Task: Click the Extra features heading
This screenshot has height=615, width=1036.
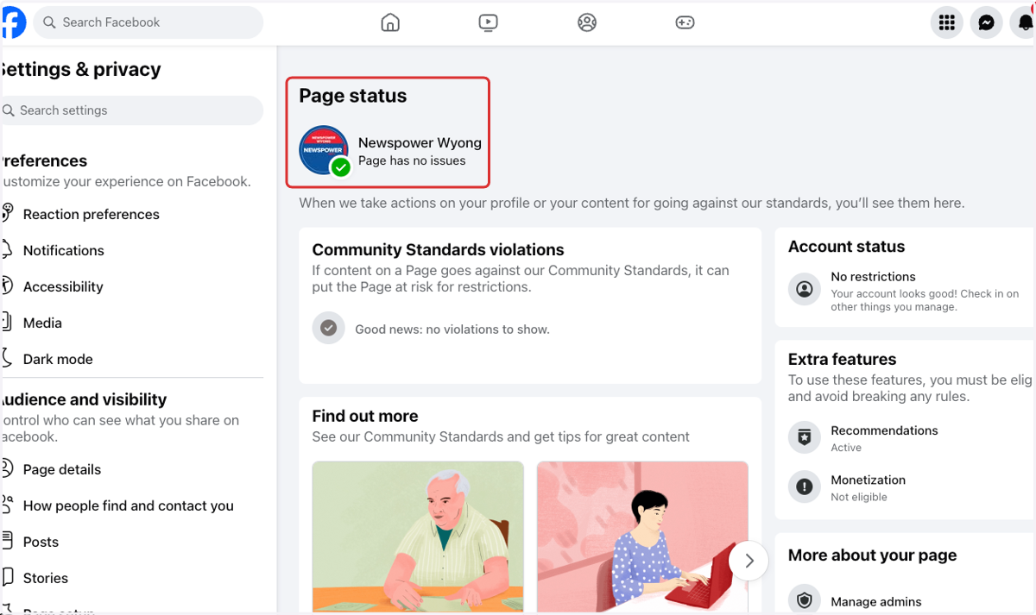Action: (843, 359)
